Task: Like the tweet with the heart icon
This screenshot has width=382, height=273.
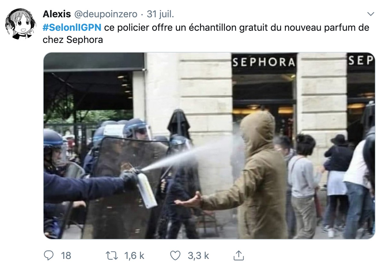Action: 175,255
